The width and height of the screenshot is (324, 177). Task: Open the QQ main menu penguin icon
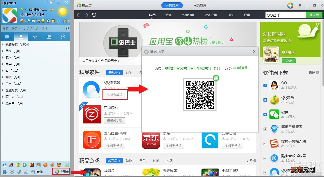tap(5, 172)
